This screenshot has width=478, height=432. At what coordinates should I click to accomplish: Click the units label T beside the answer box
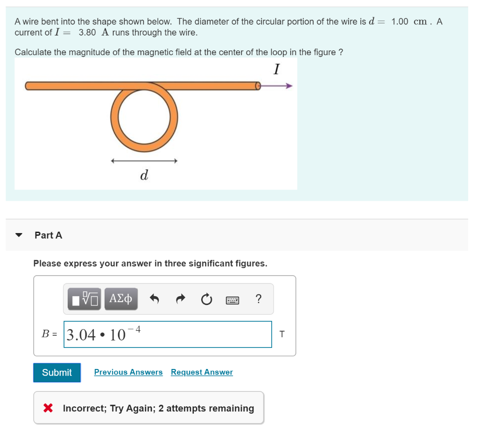[x=282, y=334]
